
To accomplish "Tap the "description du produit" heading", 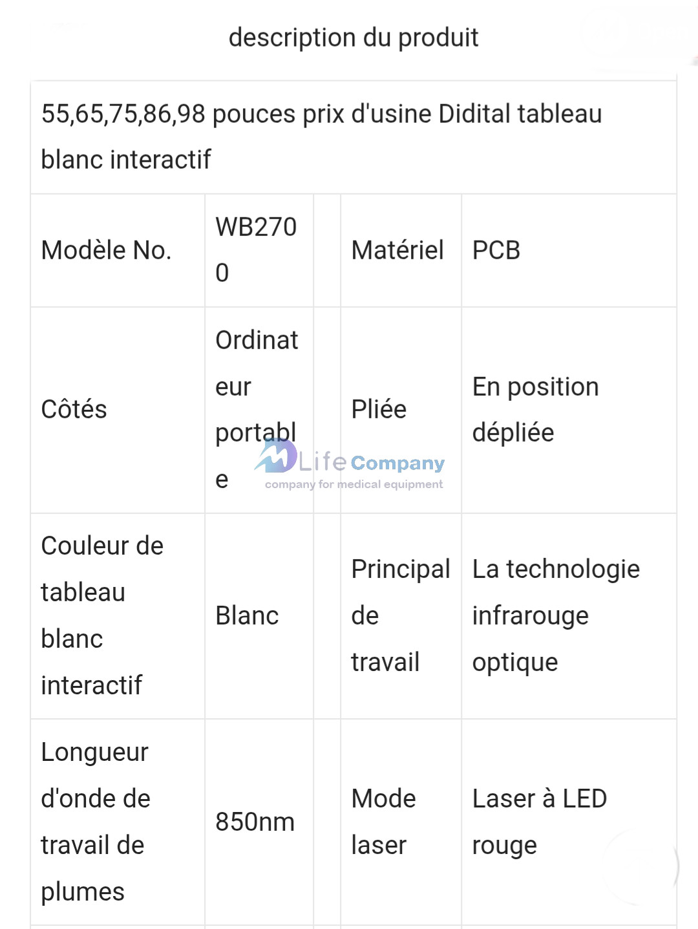I will [x=354, y=37].
